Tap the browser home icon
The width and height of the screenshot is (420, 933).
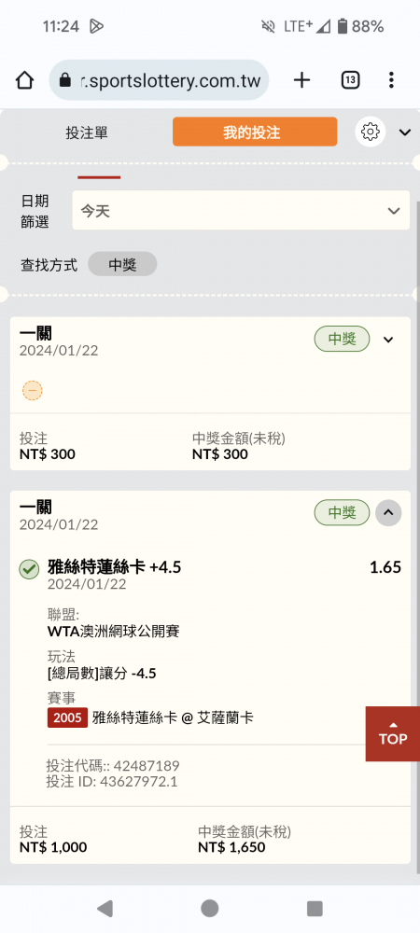[24, 79]
